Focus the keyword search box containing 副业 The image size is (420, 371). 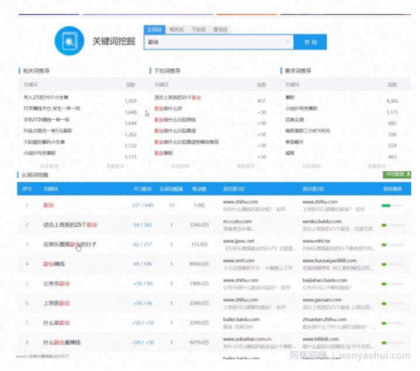coord(219,42)
